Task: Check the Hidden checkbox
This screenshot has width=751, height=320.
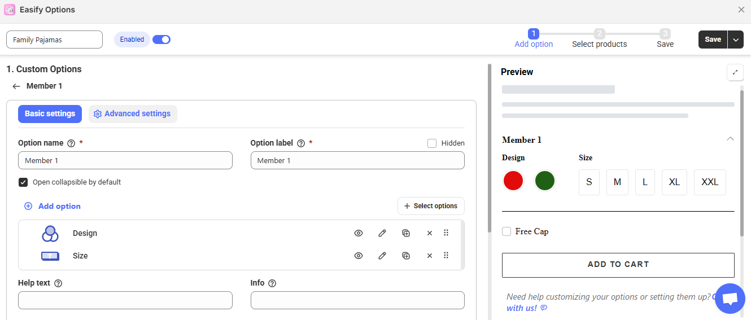Action: 432,143
